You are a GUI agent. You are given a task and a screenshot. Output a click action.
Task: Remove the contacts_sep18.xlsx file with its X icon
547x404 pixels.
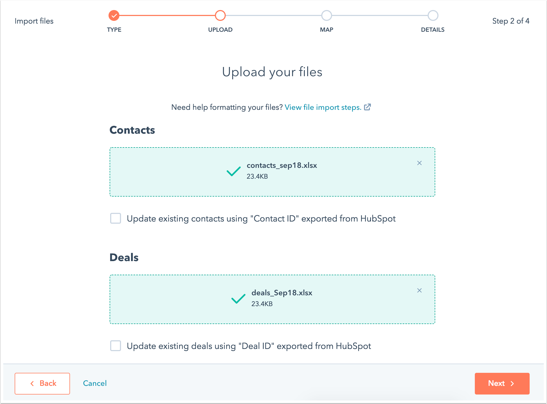click(419, 163)
